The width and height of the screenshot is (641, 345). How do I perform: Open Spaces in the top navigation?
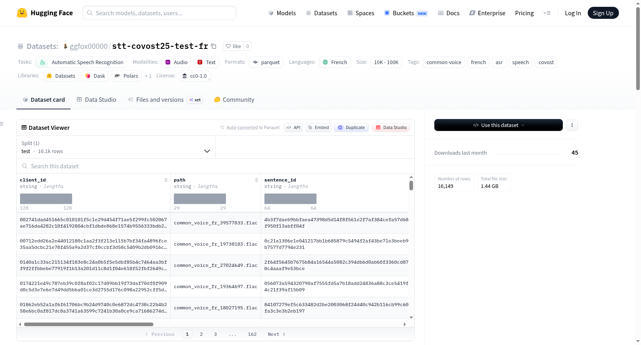point(361,13)
